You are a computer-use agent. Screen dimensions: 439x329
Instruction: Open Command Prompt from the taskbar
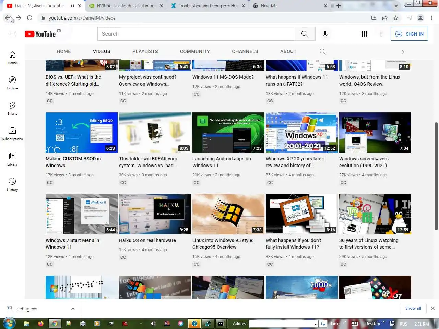(x=221, y=324)
